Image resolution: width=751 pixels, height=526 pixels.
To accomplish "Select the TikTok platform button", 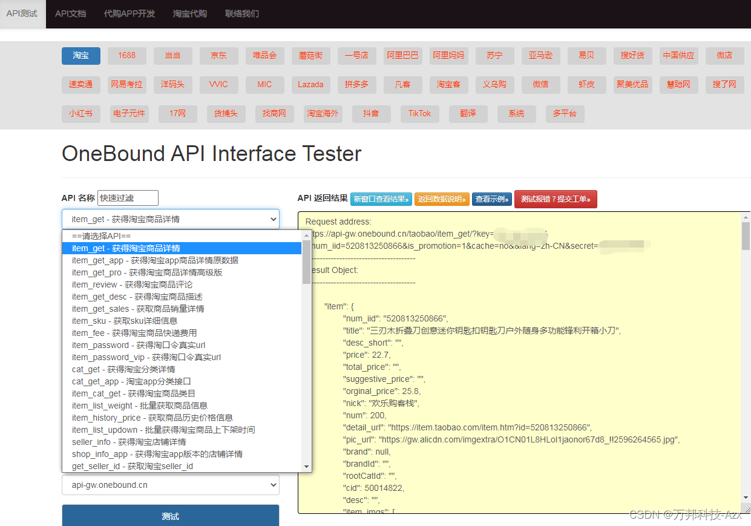I will click(x=420, y=114).
